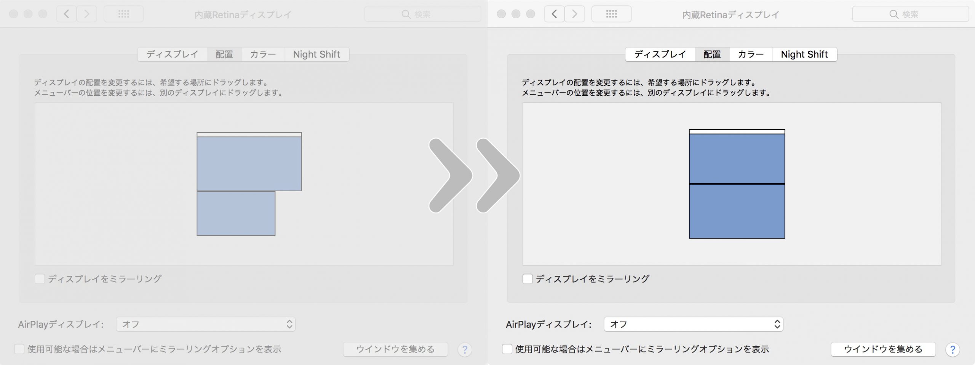This screenshot has width=975, height=365.
Task: Select ディスプレイ tab in right window
Action: [660, 54]
